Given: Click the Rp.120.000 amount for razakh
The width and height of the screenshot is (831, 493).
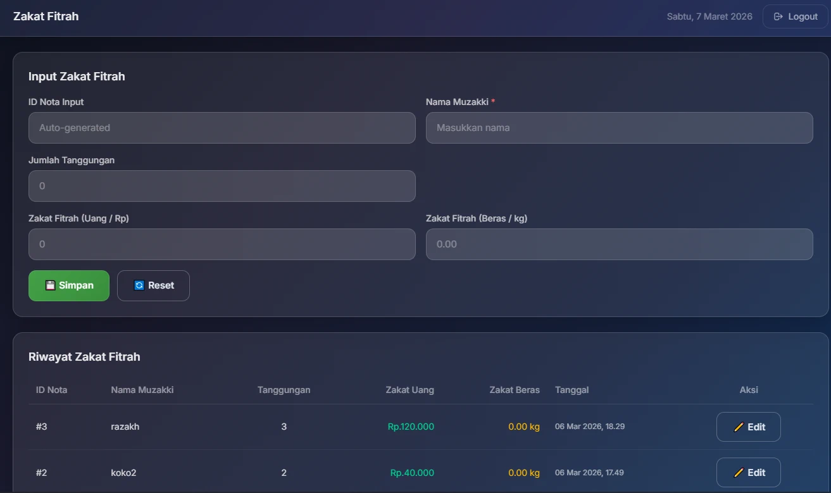Looking at the screenshot, I should click(x=410, y=427).
